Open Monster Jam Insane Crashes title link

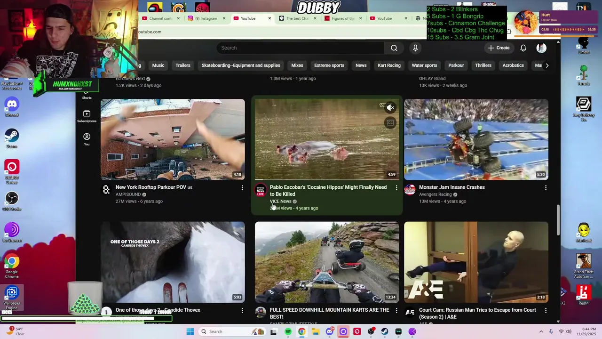[x=451, y=187]
